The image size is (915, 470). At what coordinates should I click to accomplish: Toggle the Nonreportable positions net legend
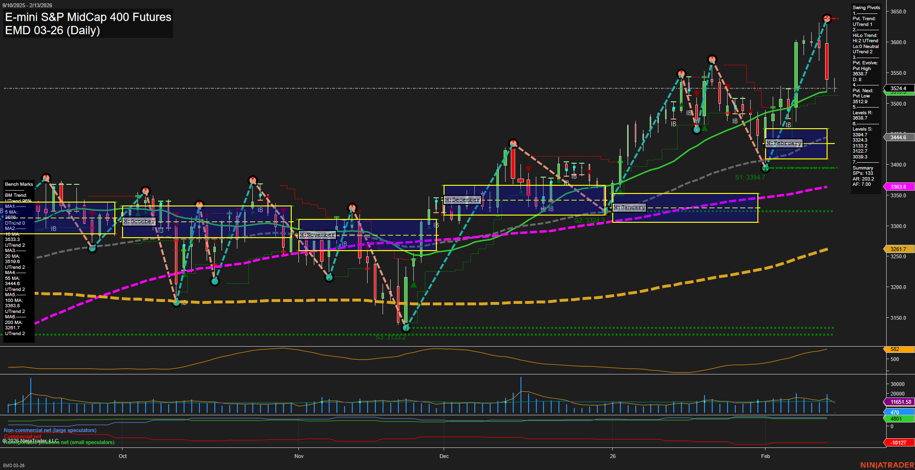(x=58, y=442)
